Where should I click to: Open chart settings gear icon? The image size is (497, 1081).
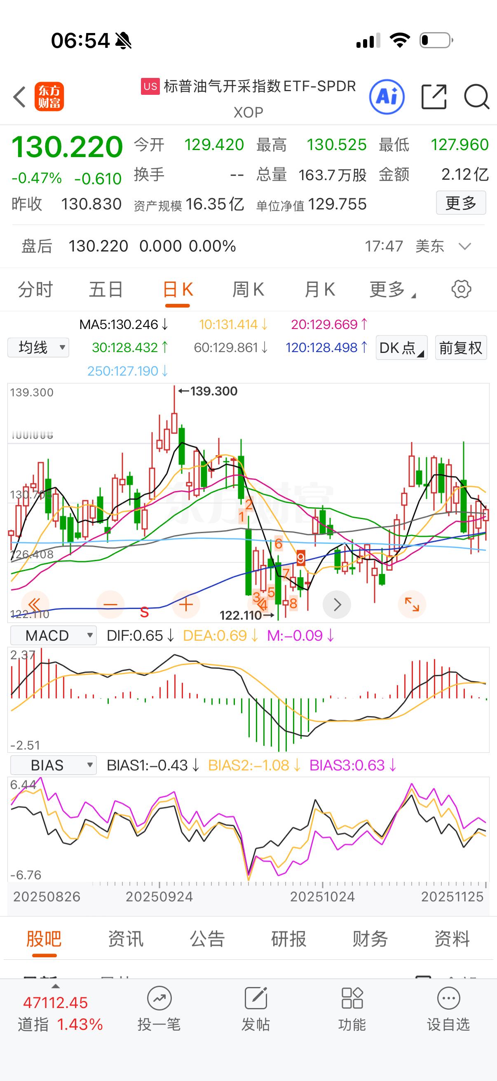(x=461, y=289)
